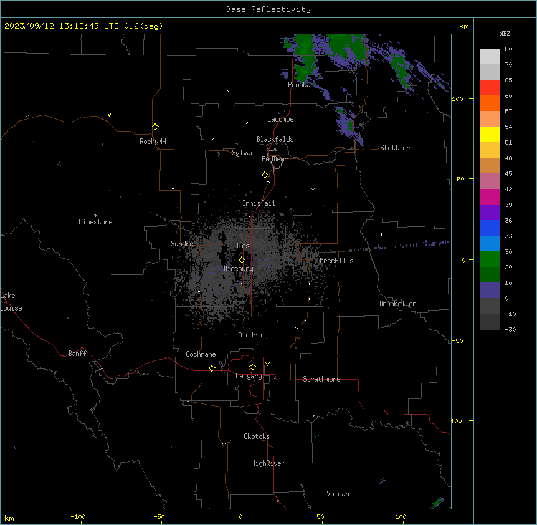This screenshot has width=537, height=525.
Task: Click the -30 value in dBZ legend
Action: pyautogui.click(x=510, y=329)
